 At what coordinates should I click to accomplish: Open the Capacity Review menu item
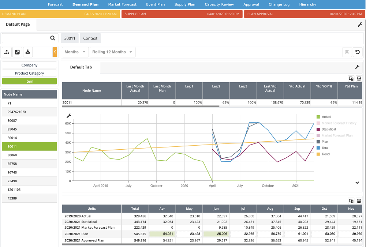click(x=219, y=4)
